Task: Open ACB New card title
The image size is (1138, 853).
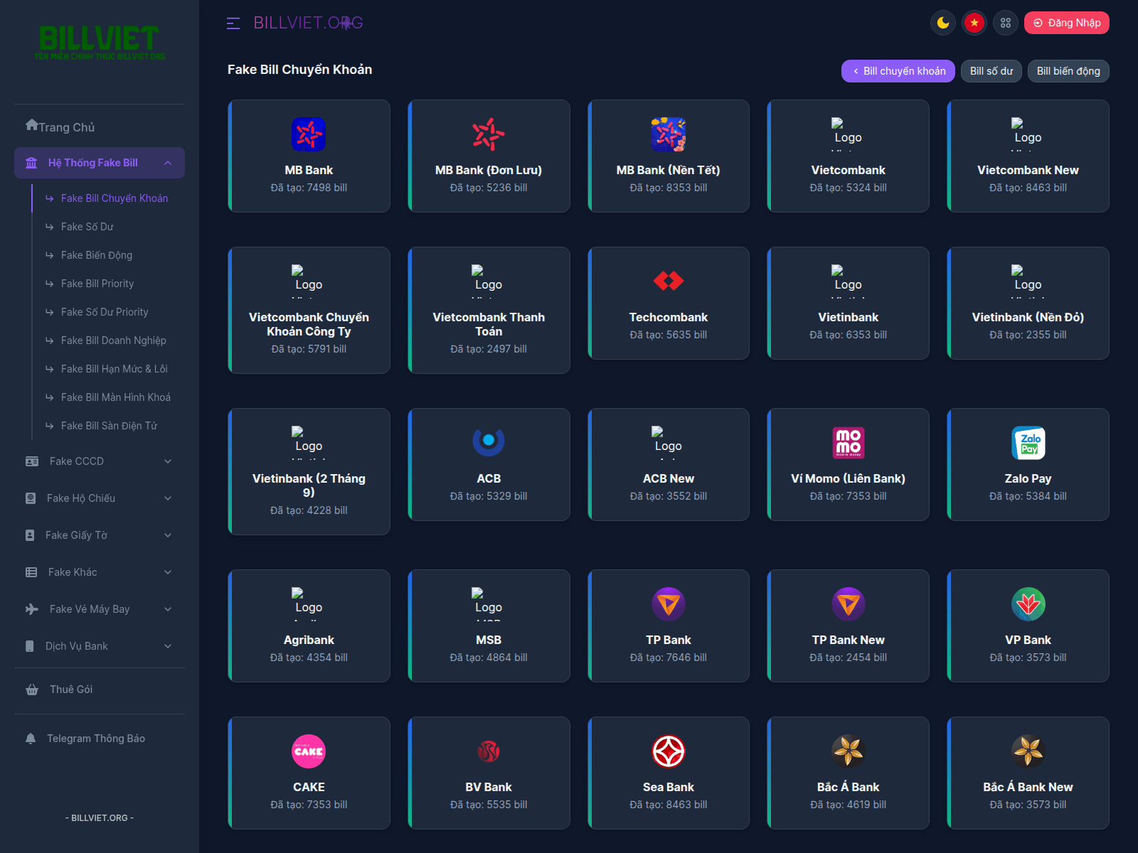Action: [669, 478]
